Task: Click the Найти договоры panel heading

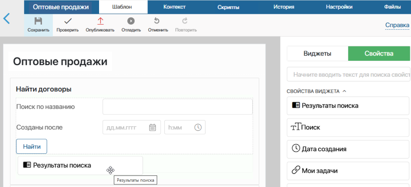Action: pyautogui.click(x=44, y=89)
